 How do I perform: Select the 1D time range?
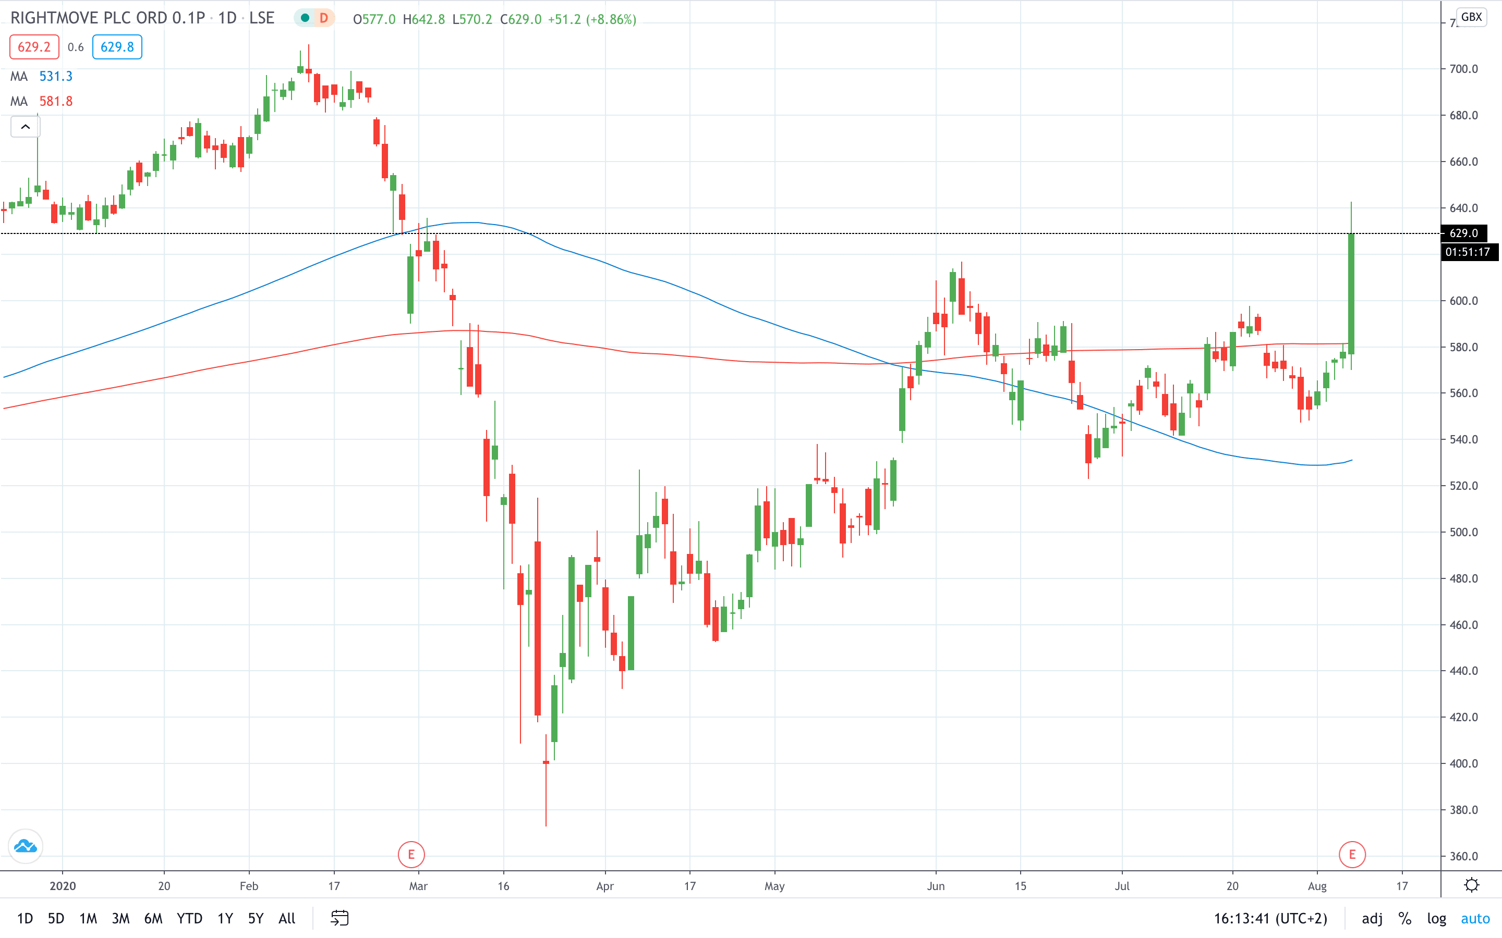(x=25, y=919)
